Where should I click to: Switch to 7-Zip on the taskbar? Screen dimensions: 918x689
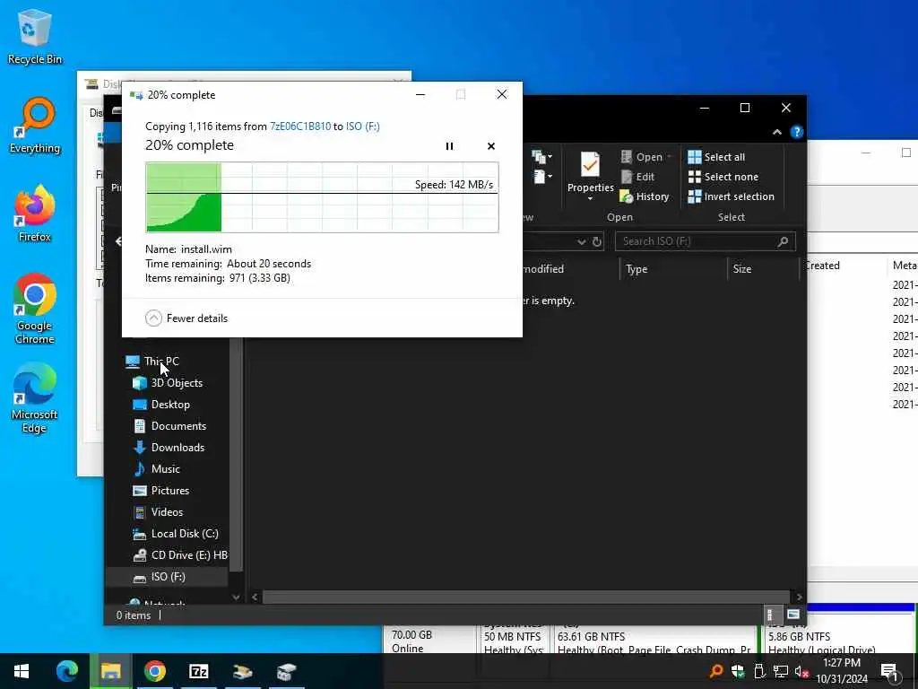pos(198,671)
